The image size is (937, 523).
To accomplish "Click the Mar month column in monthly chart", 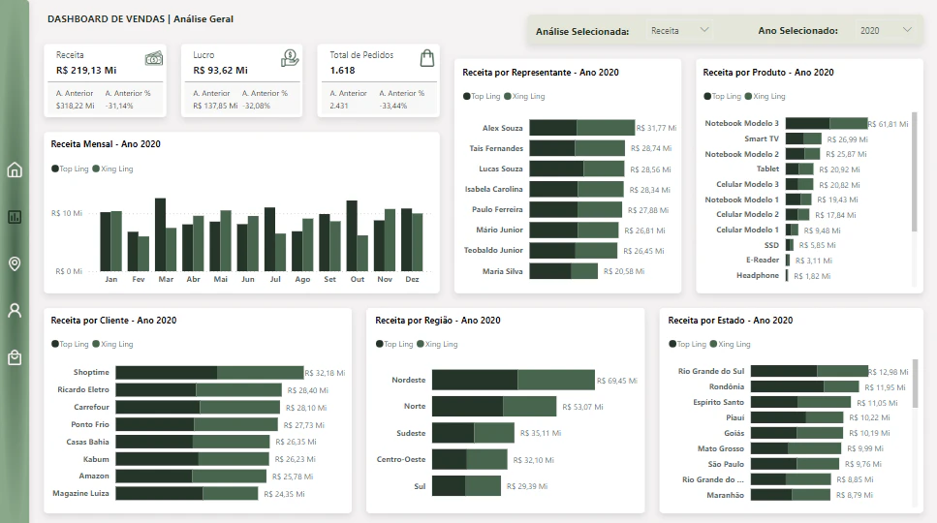I will [x=166, y=234].
